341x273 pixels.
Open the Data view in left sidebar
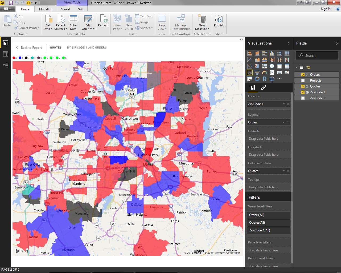pos(6,54)
